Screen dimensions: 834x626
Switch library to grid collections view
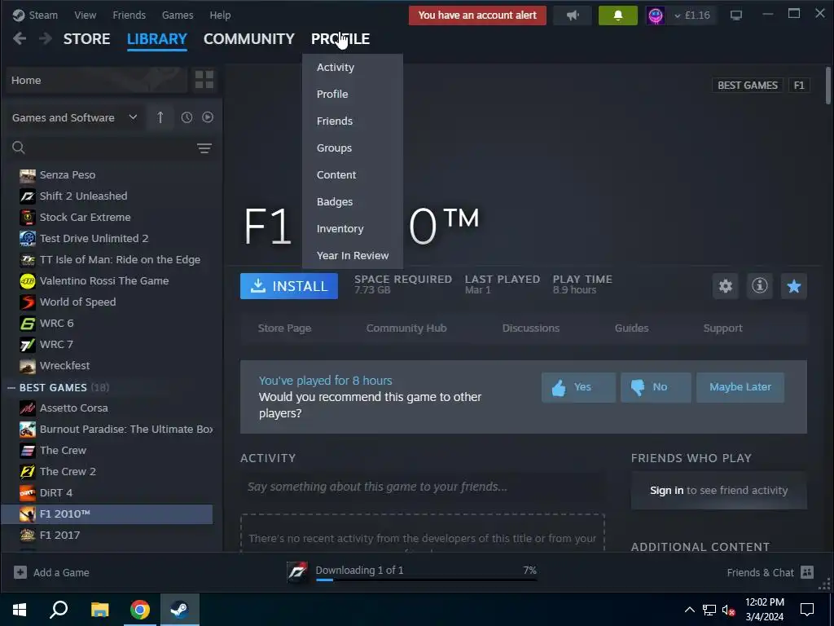tap(204, 80)
